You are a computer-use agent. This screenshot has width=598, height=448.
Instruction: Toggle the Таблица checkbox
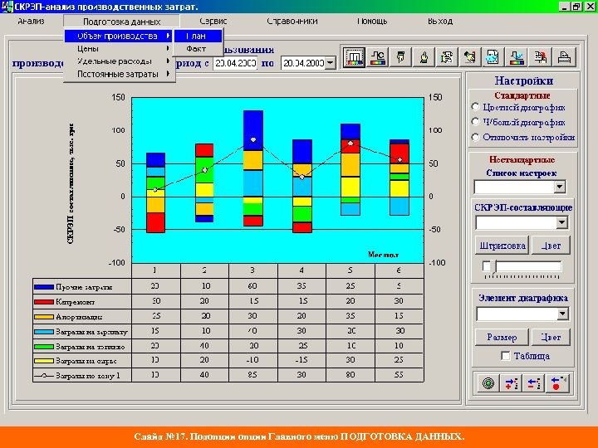[505, 356]
